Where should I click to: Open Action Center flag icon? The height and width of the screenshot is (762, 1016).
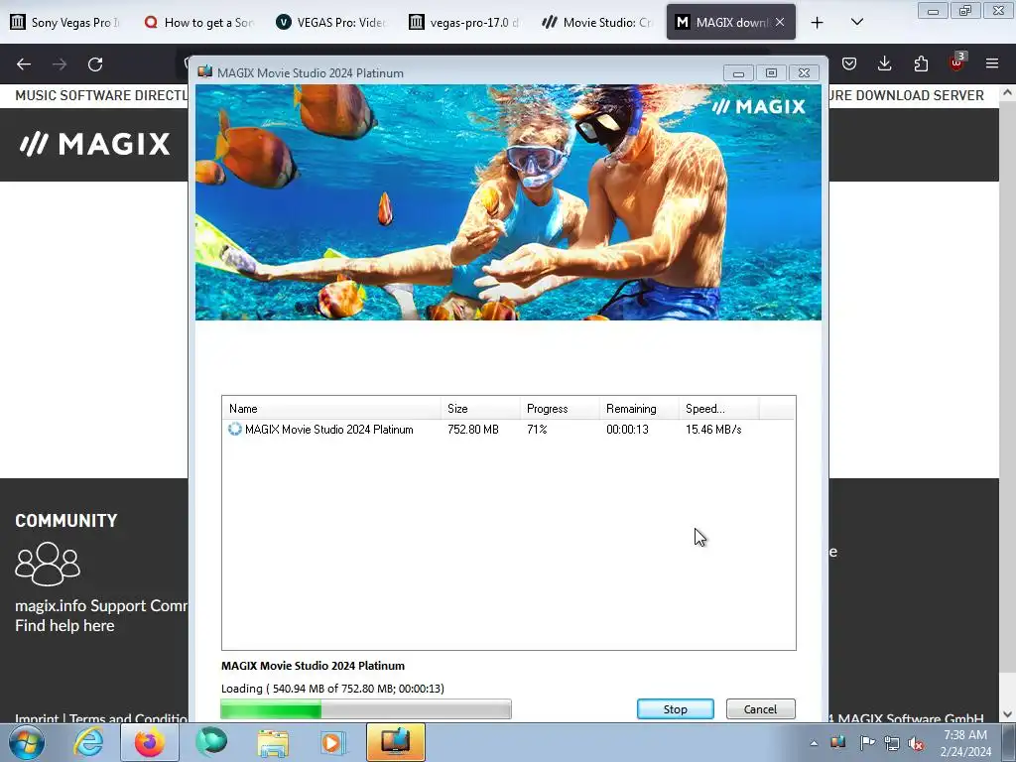[x=866, y=743]
